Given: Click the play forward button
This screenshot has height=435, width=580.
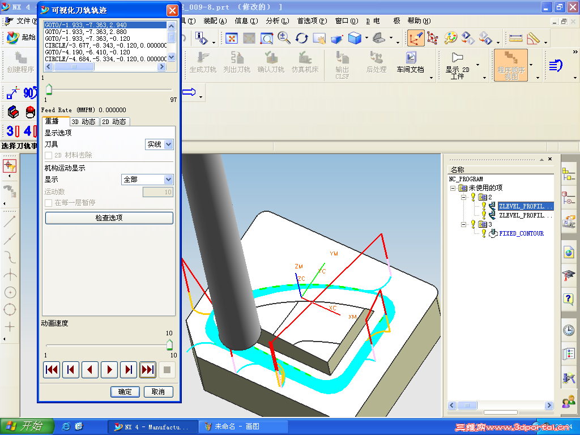Looking at the screenshot, I should tap(109, 369).
